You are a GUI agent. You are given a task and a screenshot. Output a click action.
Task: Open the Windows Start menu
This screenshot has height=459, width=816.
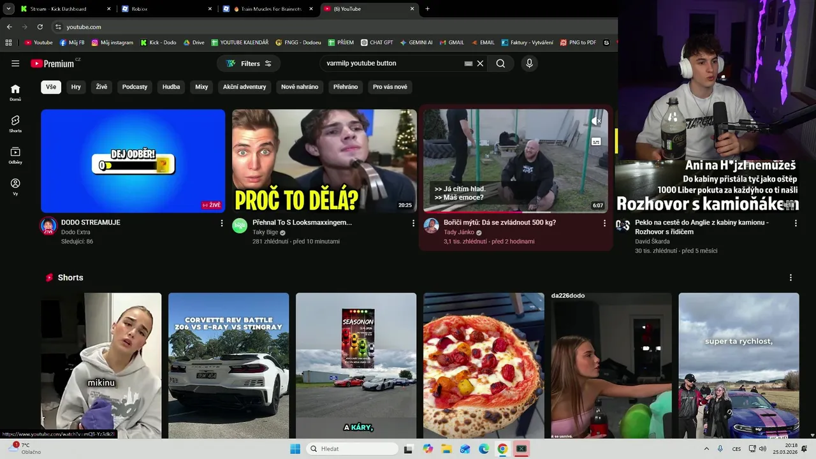(x=295, y=449)
